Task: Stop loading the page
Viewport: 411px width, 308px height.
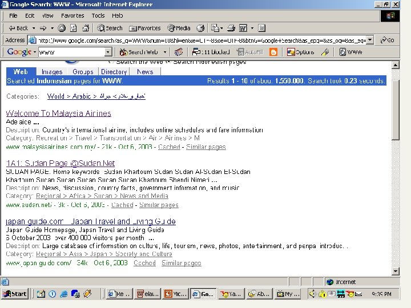Action: tap(62, 28)
